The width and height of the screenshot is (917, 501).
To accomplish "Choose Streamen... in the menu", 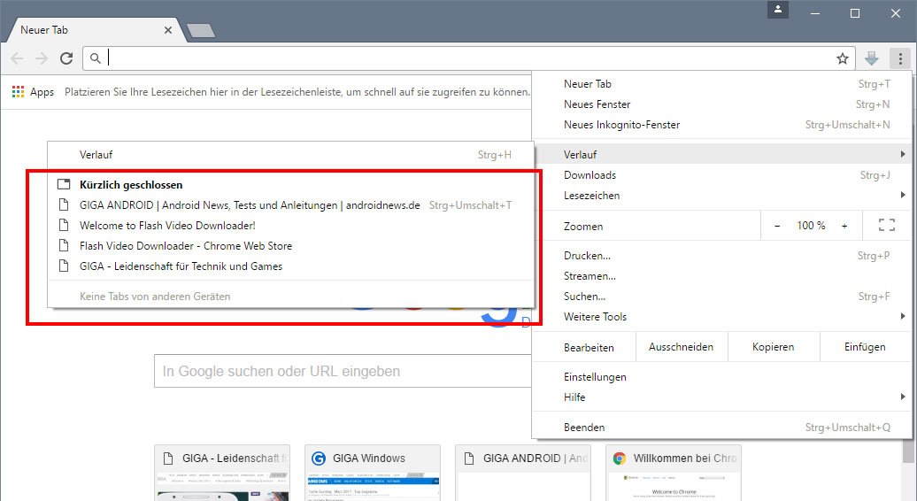I will (x=721, y=276).
